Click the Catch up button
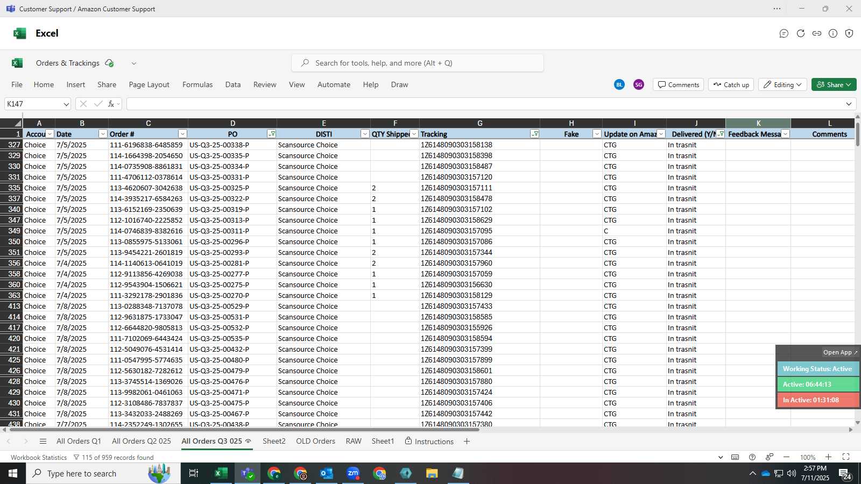Image resolution: width=861 pixels, height=484 pixels. pyautogui.click(x=731, y=84)
